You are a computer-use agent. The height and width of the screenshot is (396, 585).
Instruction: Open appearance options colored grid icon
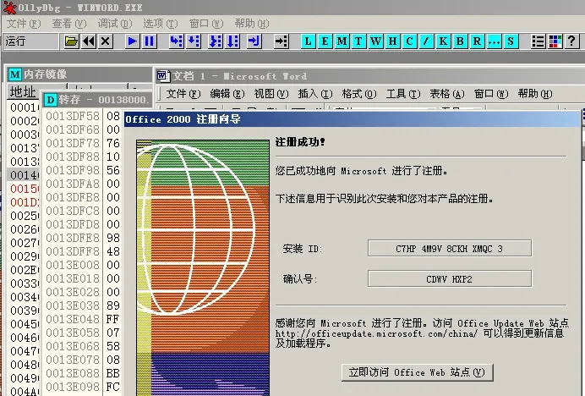pyautogui.click(x=555, y=41)
